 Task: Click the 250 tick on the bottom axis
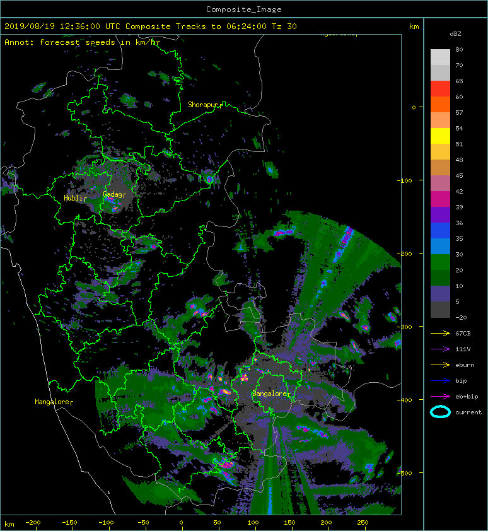363,523
